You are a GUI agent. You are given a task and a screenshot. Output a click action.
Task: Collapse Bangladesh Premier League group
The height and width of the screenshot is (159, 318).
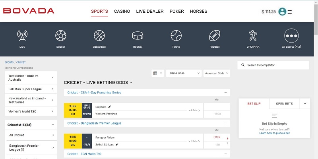pos(225,123)
